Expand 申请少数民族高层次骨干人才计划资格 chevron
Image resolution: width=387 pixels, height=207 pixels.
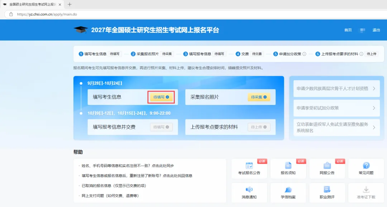tap(374, 88)
